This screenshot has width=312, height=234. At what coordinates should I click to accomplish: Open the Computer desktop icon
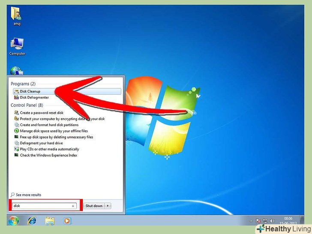[x=17, y=47]
